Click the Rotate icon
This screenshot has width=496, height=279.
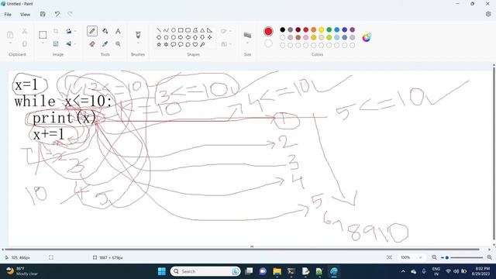point(69,31)
